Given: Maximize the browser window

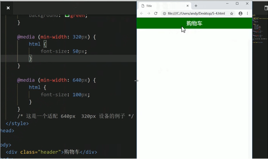Looking at the screenshot, I should [237, 3].
